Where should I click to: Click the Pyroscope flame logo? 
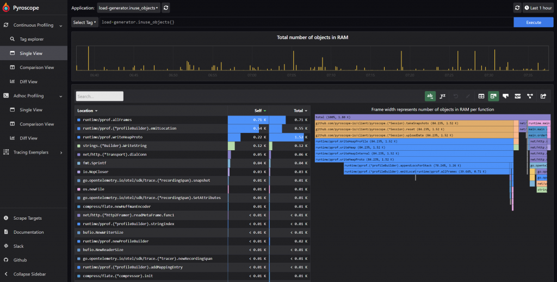pos(5,8)
